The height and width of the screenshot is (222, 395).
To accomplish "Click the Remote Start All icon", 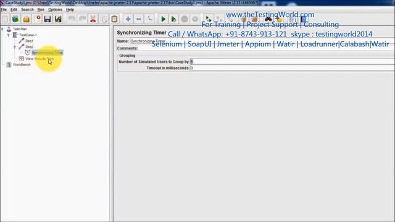I will (209, 19).
